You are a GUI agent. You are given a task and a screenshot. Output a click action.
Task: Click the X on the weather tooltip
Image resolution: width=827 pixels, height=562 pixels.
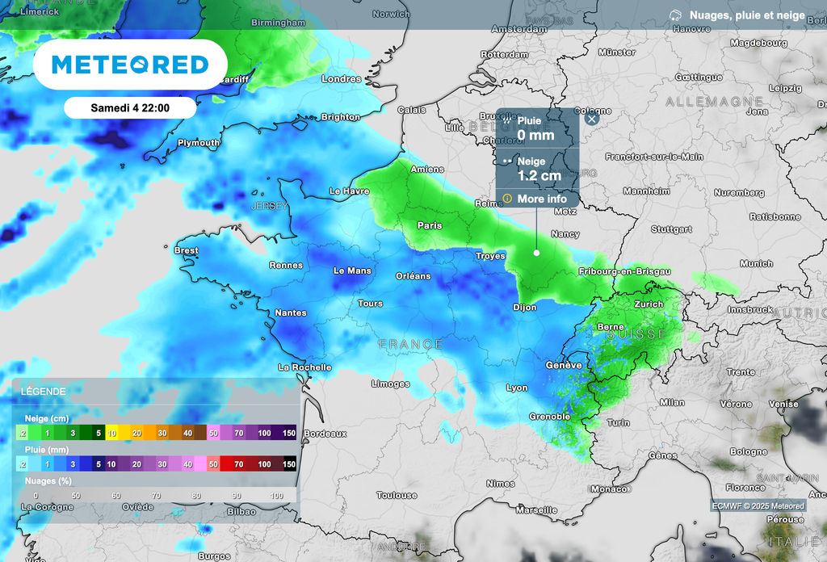pos(592,117)
